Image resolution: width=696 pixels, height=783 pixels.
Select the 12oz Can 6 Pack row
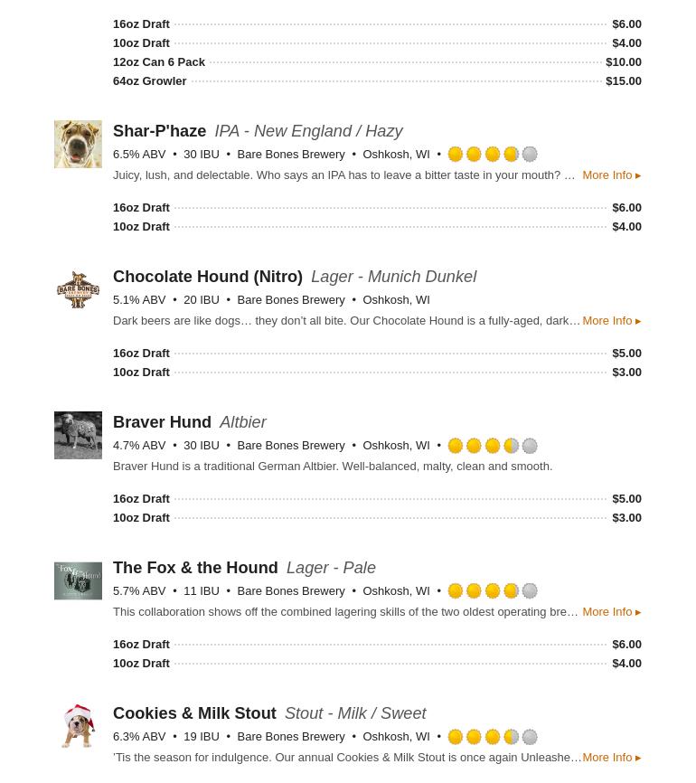pos(377,61)
